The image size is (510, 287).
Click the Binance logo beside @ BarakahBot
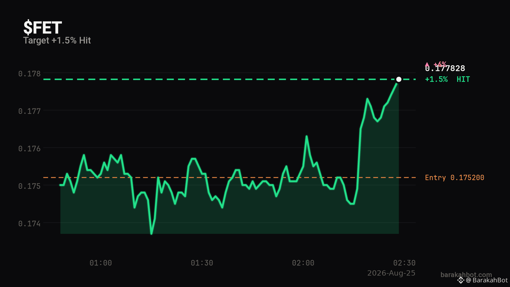click(x=461, y=280)
